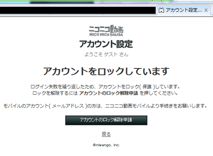The width and height of the screenshot is (213, 156).
Task: Click the ようこそ ゲスト さん greeting text
Action: (x=106, y=54)
